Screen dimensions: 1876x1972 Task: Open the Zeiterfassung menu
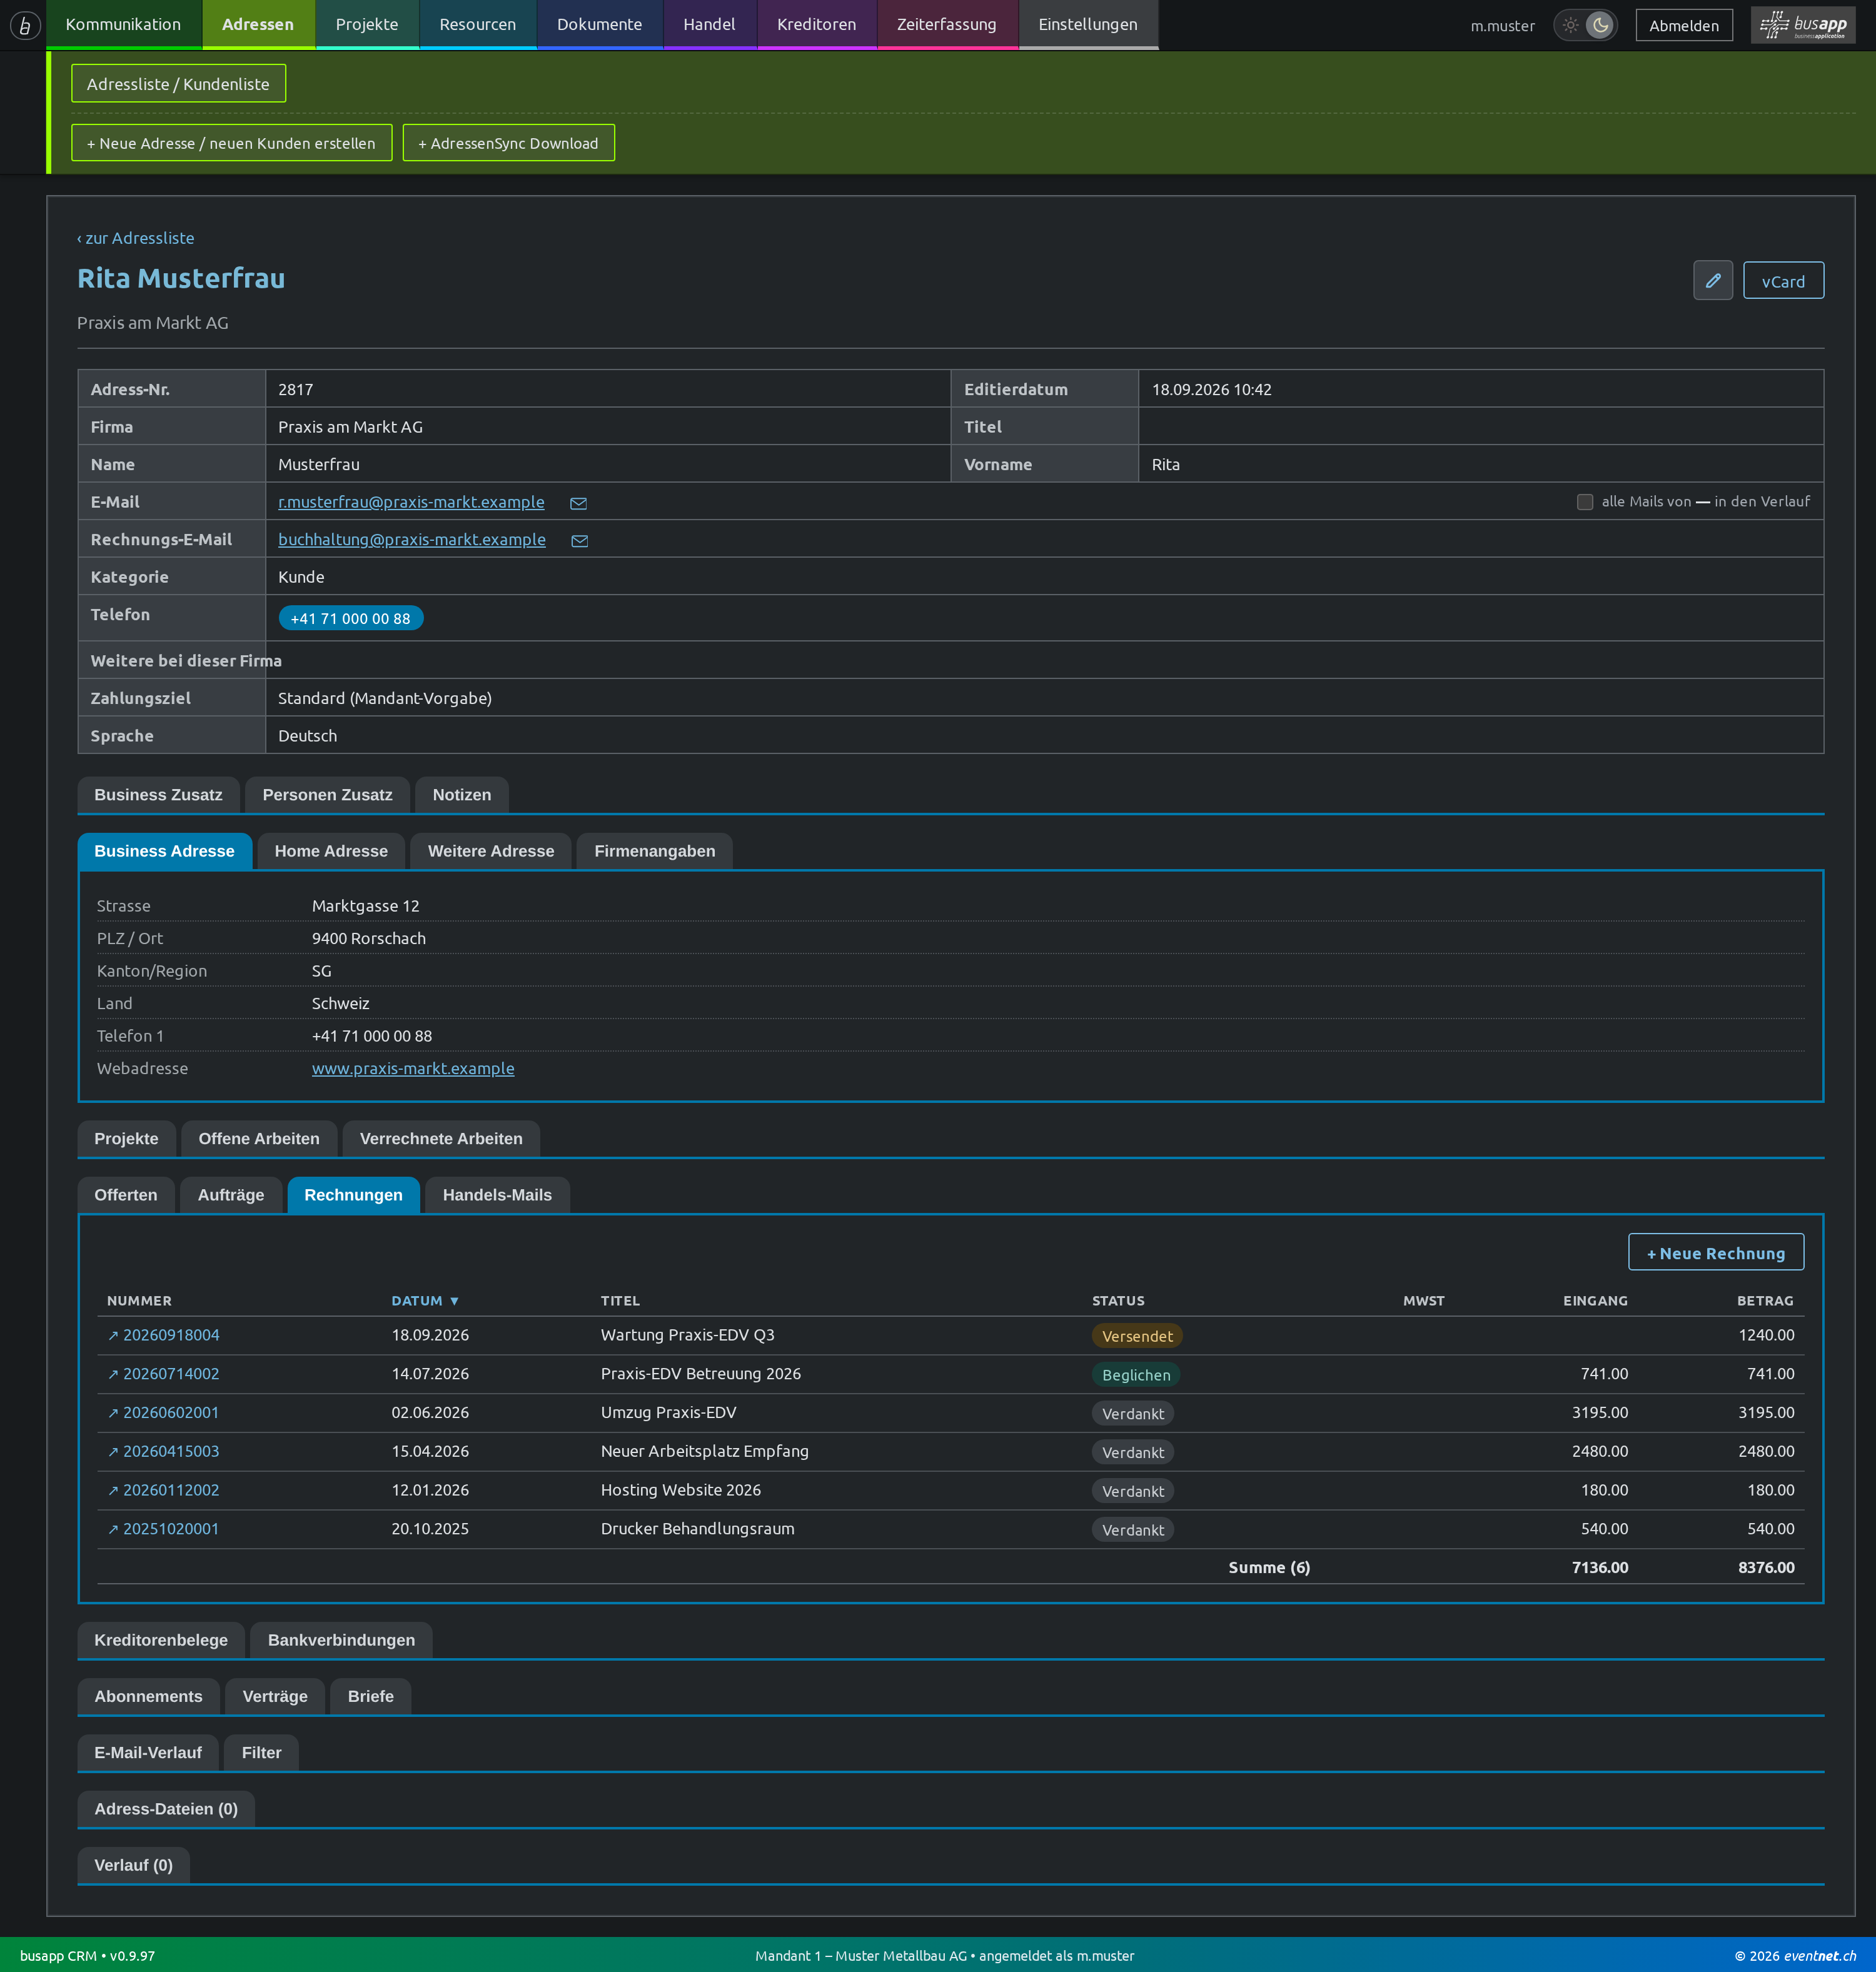946,25
